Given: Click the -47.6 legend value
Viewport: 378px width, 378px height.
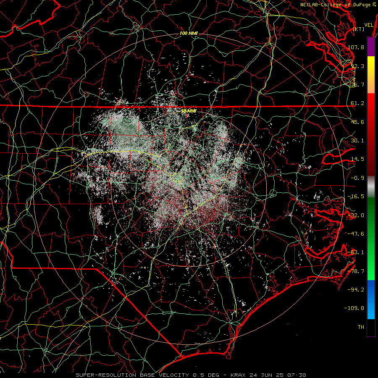Looking at the screenshot, I should click(356, 234).
